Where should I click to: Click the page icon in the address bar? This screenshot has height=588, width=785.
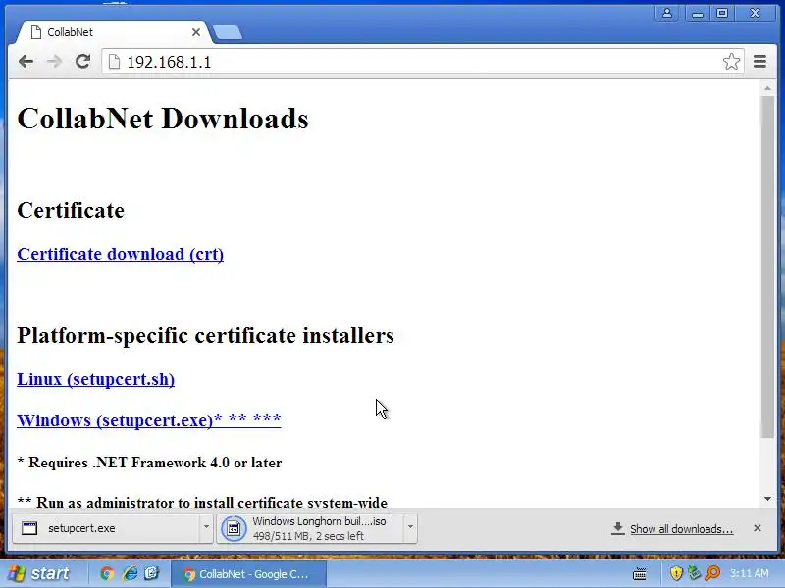click(x=114, y=62)
